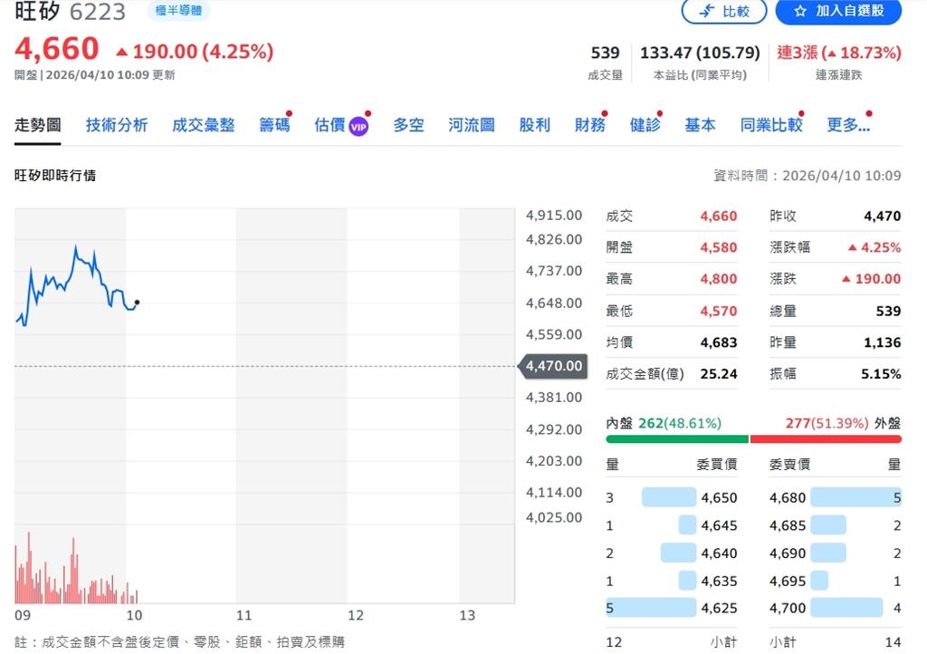927x654 pixels.
Task: Click the 櫃半導體 category tag
Action: [x=177, y=12]
